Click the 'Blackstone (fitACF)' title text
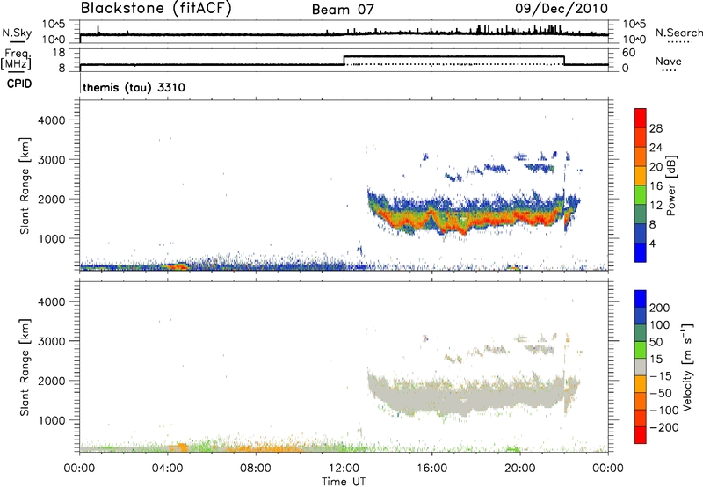This screenshot has height=487, width=703. [156, 8]
